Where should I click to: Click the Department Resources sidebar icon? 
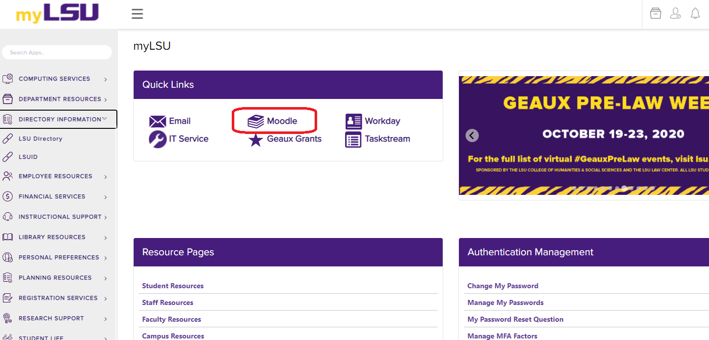[8, 99]
